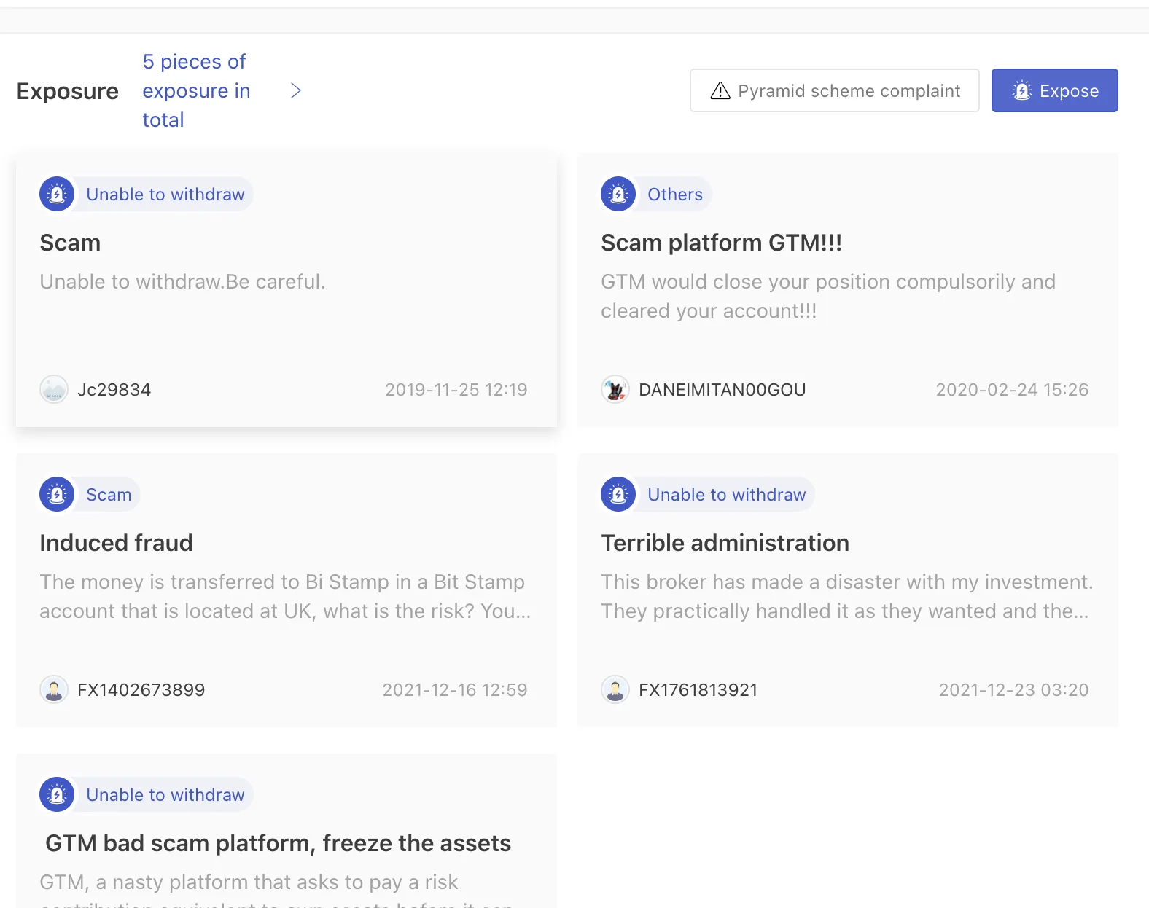Open the 'Terrible administration' exposure post
The height and width of the screenshot is (908, 1149).
click(x=725, y=543)
